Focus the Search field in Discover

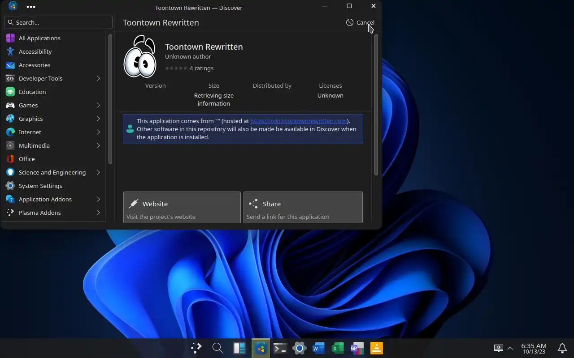pyautogui.click(x=58, y=22)
